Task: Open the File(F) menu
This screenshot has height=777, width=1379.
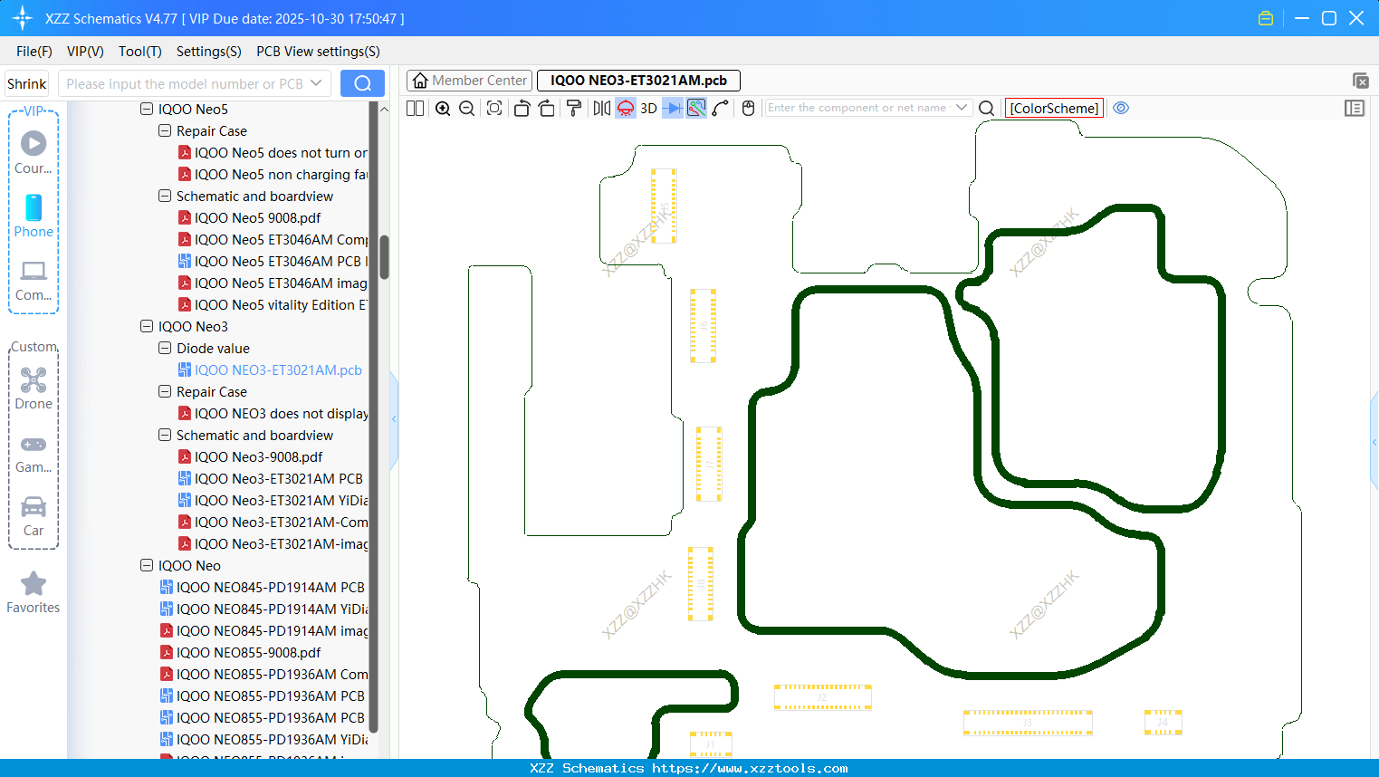Action: pos(34,52)
